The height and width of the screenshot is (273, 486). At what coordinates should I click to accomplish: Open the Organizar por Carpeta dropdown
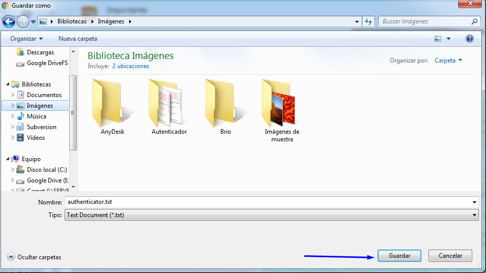point(448,60)
